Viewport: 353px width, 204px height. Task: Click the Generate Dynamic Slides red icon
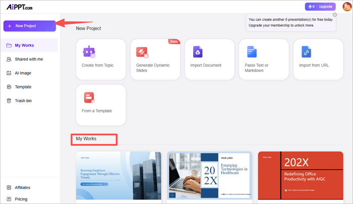pyautogui.click(x=142, y=53)
